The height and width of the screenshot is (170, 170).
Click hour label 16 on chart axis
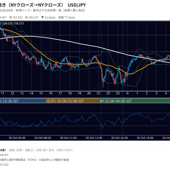[x=51, y=93]
